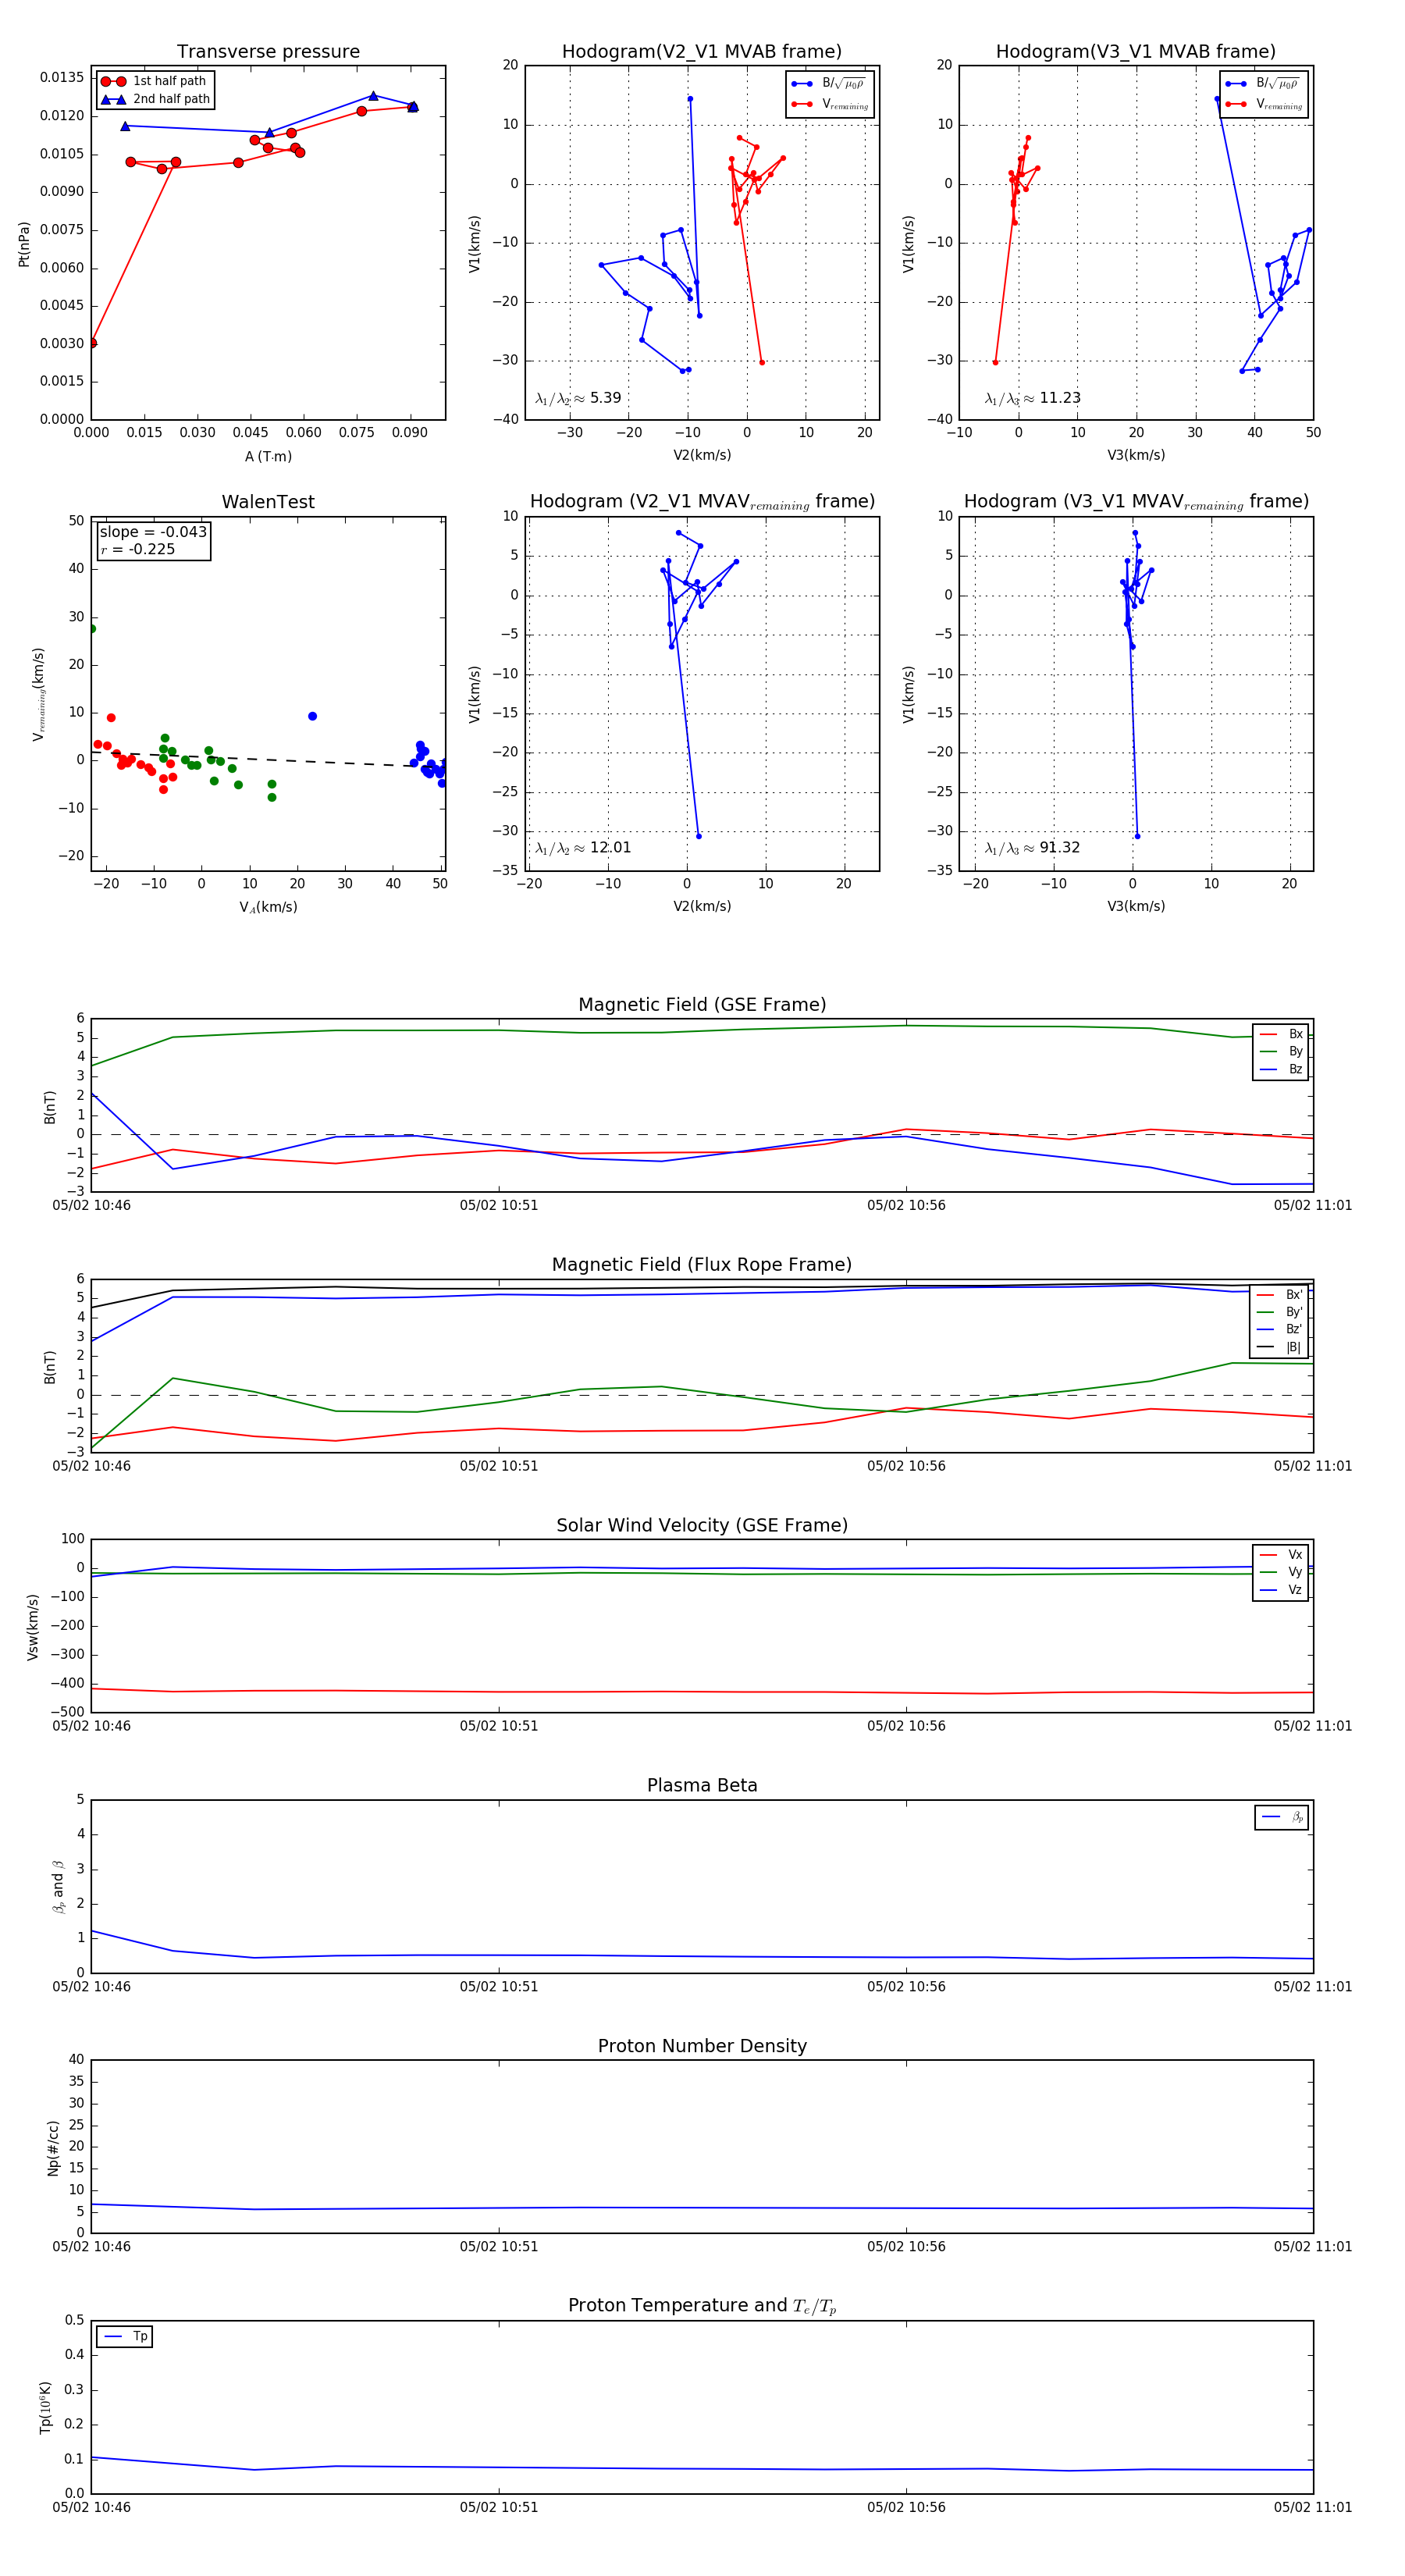Click the "Hodogram (V3_V1 MVAV remaining frame)" title

coord(1136,502)
